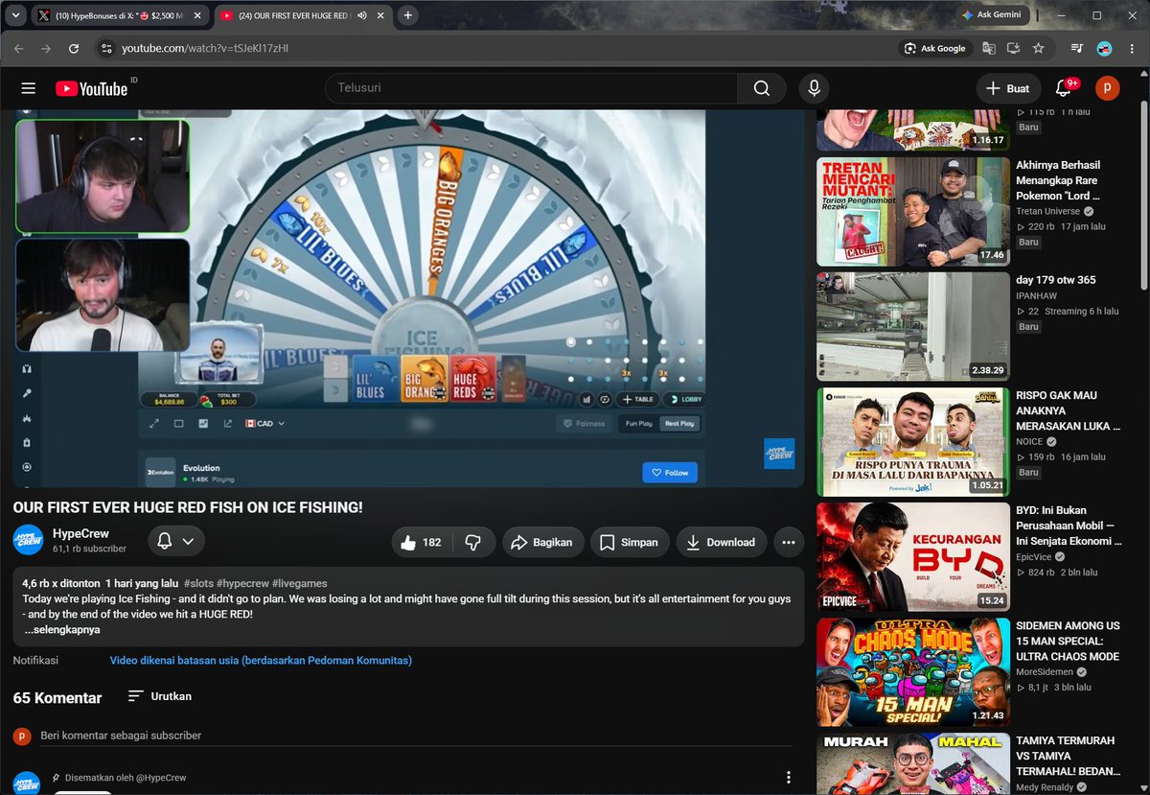Click the search magnifier button
Viewport: 1150px width, 795px height.
(762, 88)
